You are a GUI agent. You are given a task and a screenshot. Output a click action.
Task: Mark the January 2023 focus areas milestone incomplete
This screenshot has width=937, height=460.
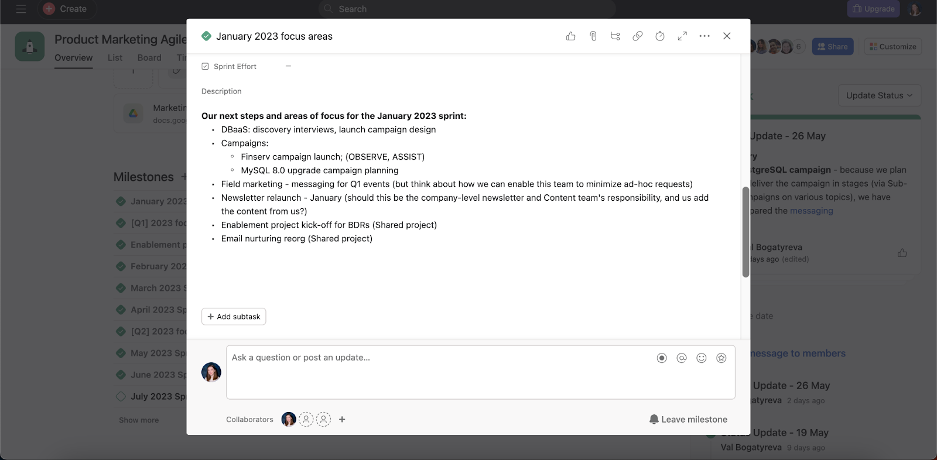click(206, 36)
